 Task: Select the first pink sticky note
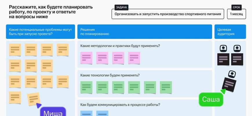(x=86, y=58)
